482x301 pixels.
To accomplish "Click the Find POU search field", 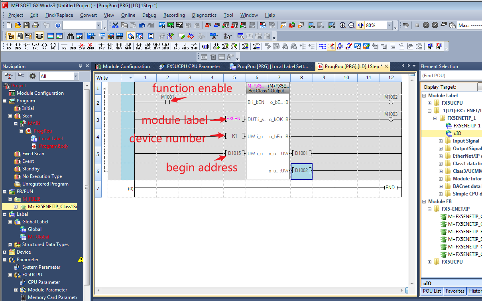I will pyautogui.click(x=451, y=76).
